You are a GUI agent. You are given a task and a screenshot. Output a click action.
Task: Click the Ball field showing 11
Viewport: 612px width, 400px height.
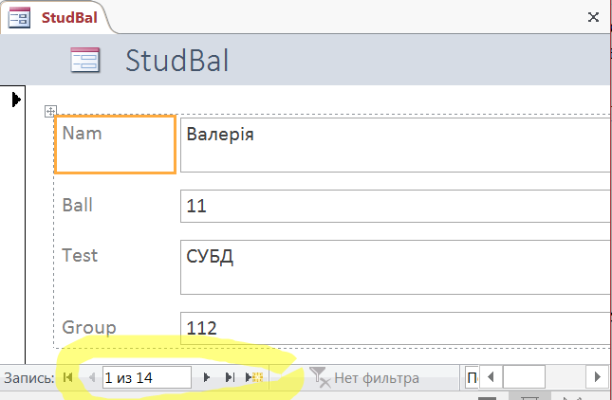[x=395, y=205]
